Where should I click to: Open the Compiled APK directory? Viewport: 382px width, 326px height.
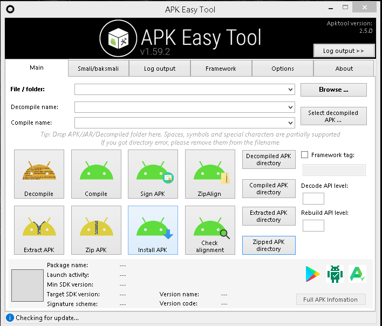[x=269, y=188]
